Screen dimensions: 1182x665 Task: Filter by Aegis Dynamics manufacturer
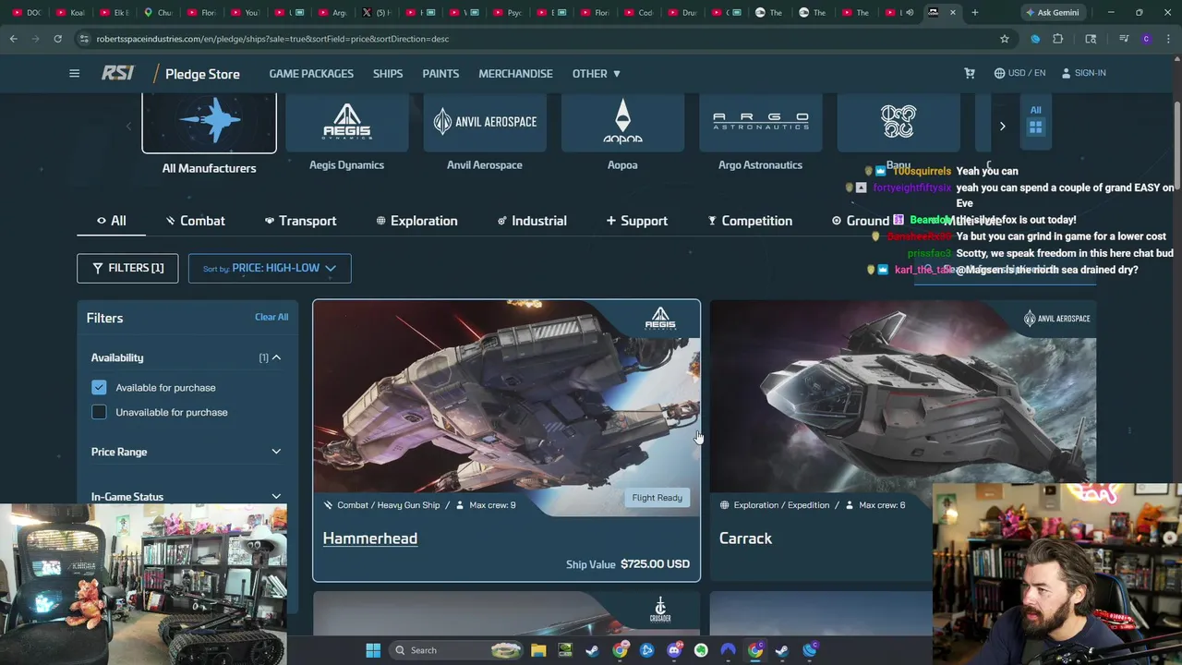tap(346, 135)
